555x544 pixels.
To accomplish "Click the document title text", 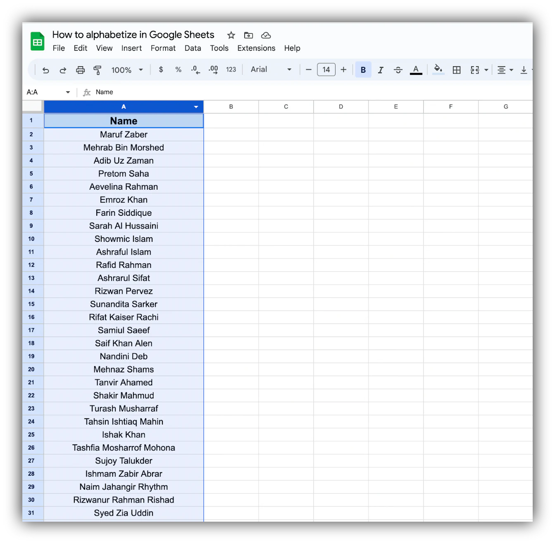I will tap(133, 35).
